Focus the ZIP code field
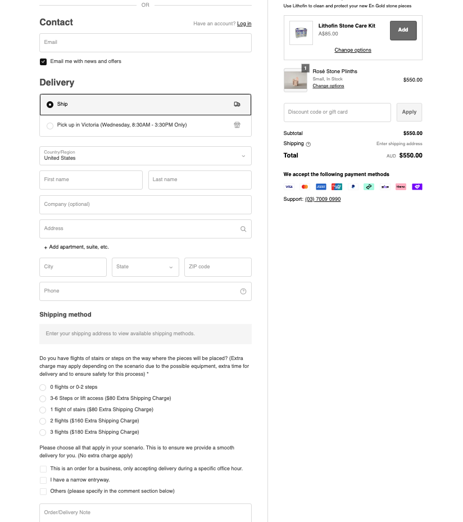463x522 pixels. (218, 267)
